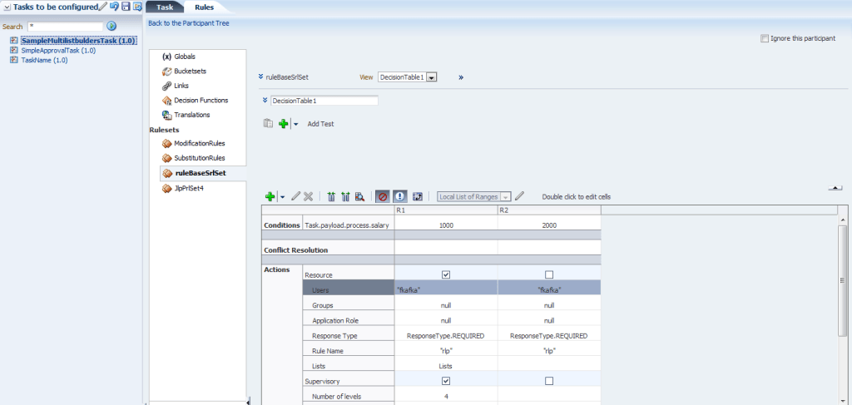This screenshot has width=852, height=405.
Task: Toggle the blue exclamation info icon
Action: click(400, 196)
